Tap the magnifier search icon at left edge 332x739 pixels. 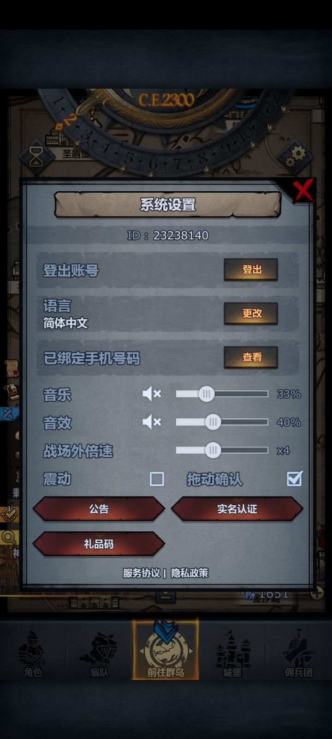coord(8,538)
